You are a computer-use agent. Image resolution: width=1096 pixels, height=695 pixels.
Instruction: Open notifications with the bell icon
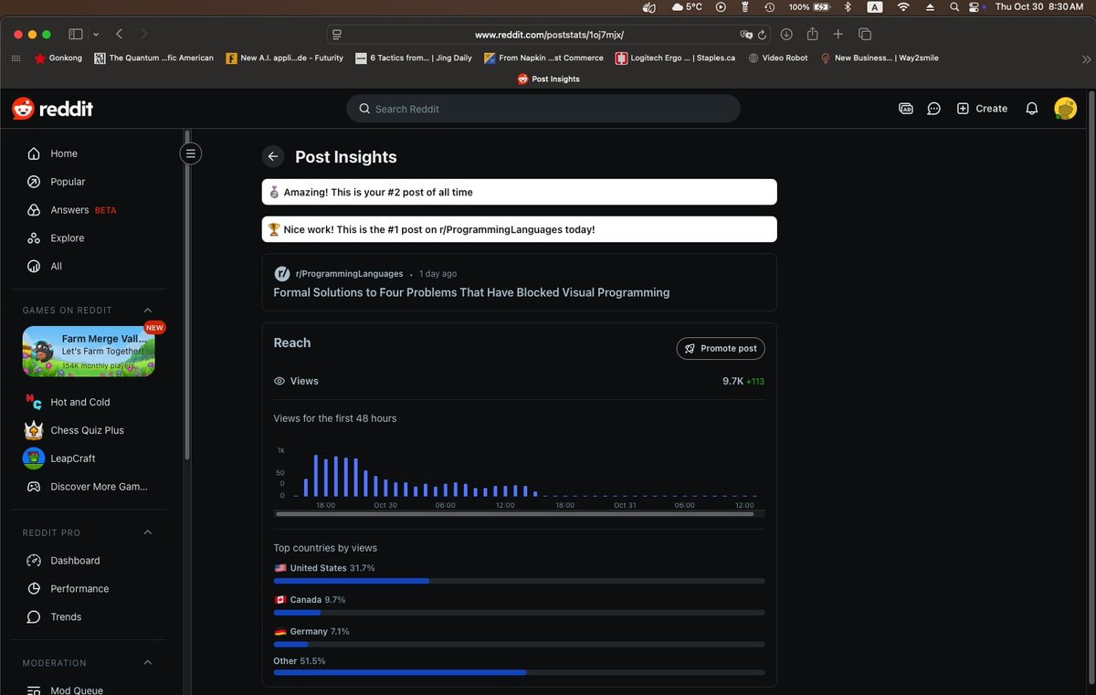1031,108
